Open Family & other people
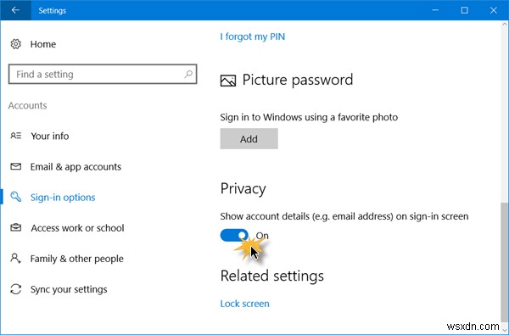The height and width of the screenshot is (335, 509). 77,259
